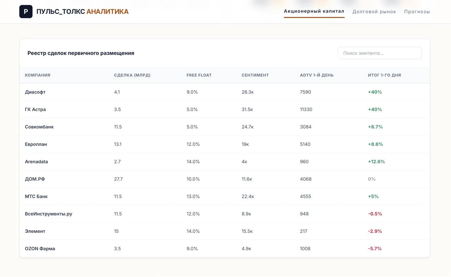Click the 24.7к sentiment value
This screenshot has width=451, height=277.
248,127
